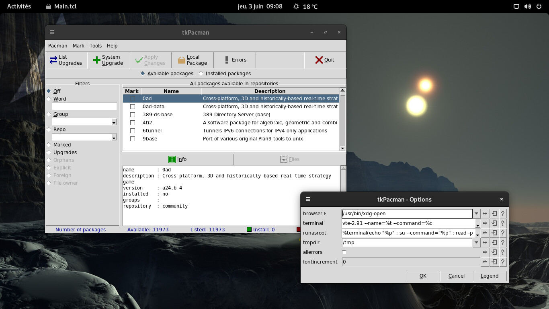Mark the 0ad-data package checkbox
The image size is (549, 309).
click(x=133, y=107)
